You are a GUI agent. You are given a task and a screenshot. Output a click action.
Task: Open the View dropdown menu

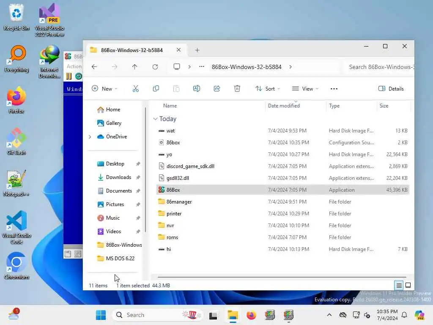[305, 89]
